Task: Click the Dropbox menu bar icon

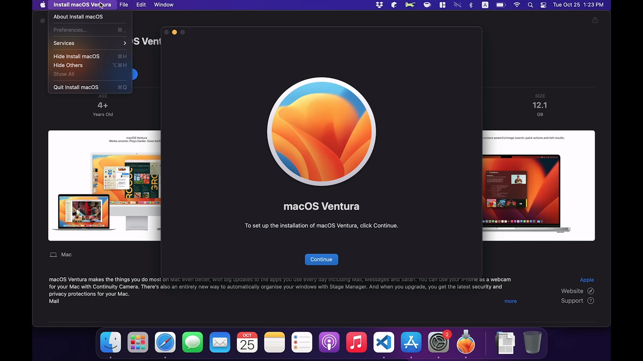Action: [x=379, y=5]
